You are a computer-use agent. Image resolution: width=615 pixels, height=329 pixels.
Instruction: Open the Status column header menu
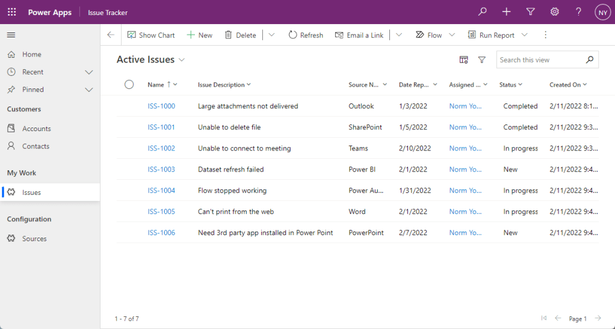[x=511, y=85]
